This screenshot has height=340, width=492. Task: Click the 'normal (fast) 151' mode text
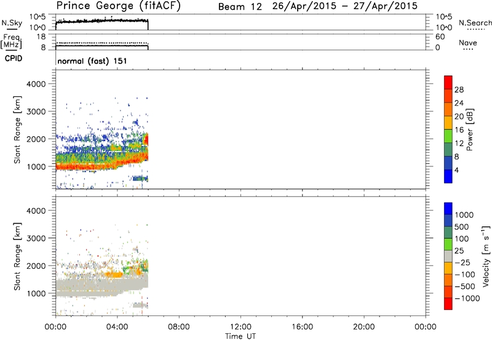coord(92,61)
